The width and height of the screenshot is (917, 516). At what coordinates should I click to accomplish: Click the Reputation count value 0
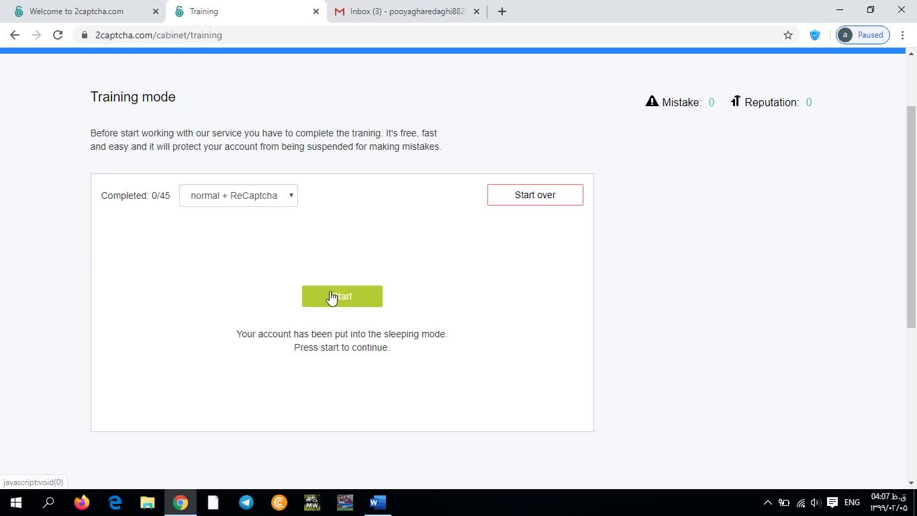pyautogui.click(x=809, y=103)
